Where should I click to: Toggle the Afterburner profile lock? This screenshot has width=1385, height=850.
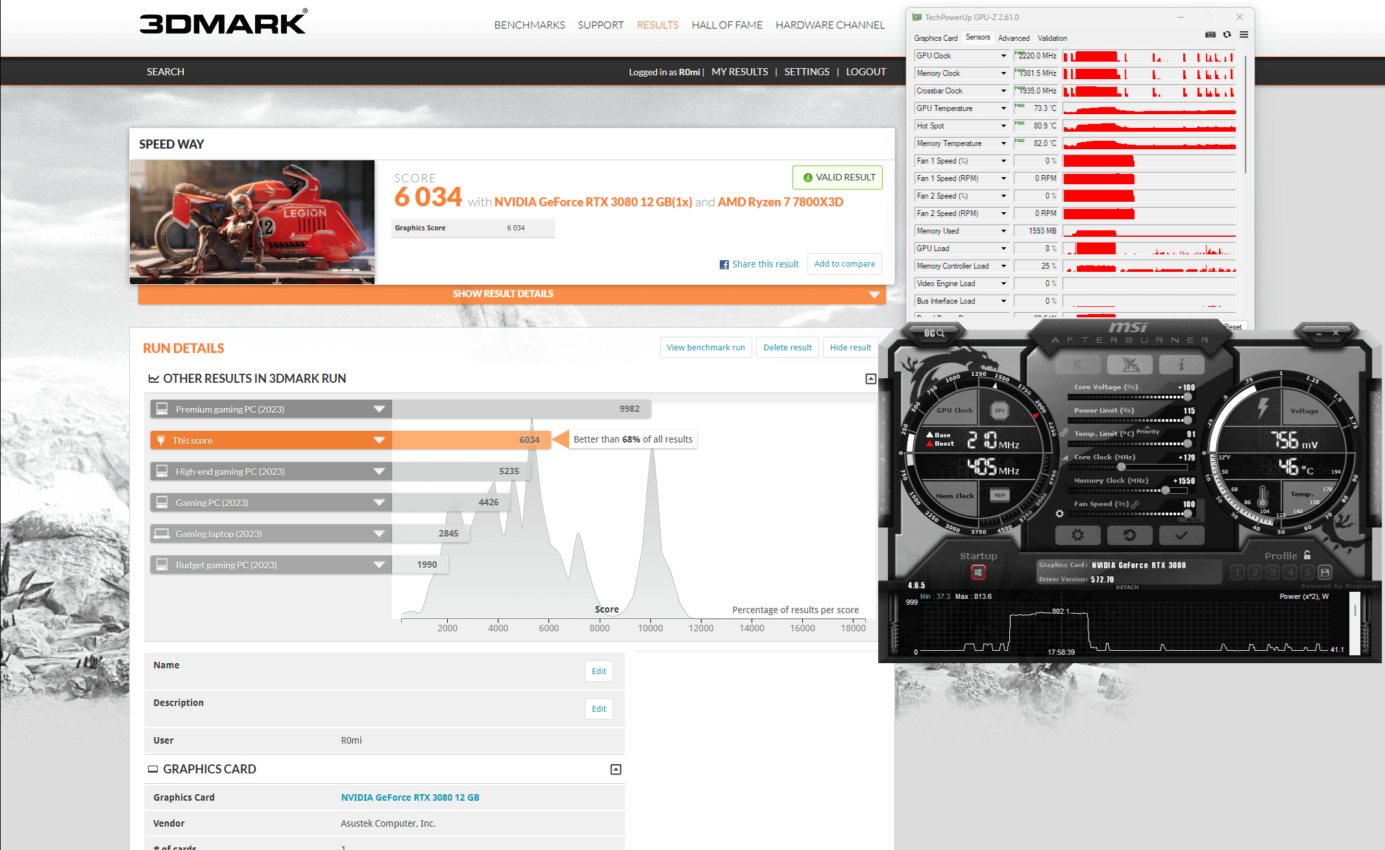coord(1307,555)
